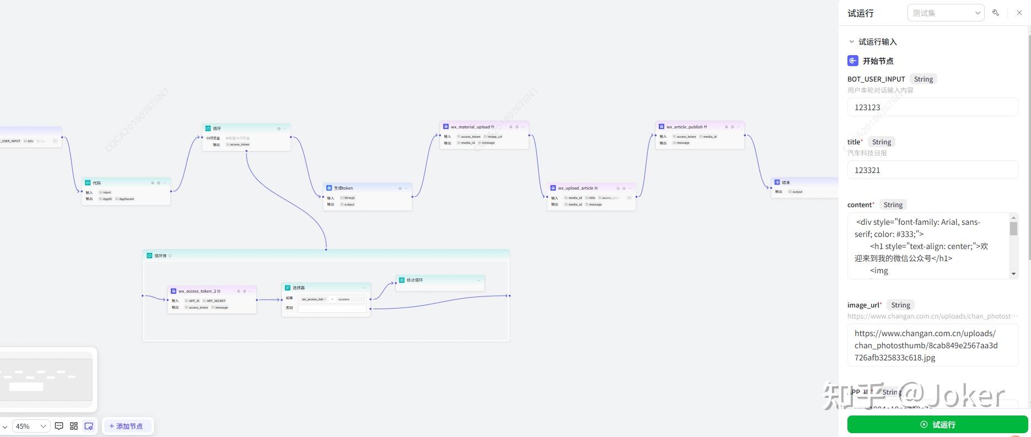Click the AppSecret output tag in 代码 node
Viewport: 1031px width, 437px height.
point(125,199)
